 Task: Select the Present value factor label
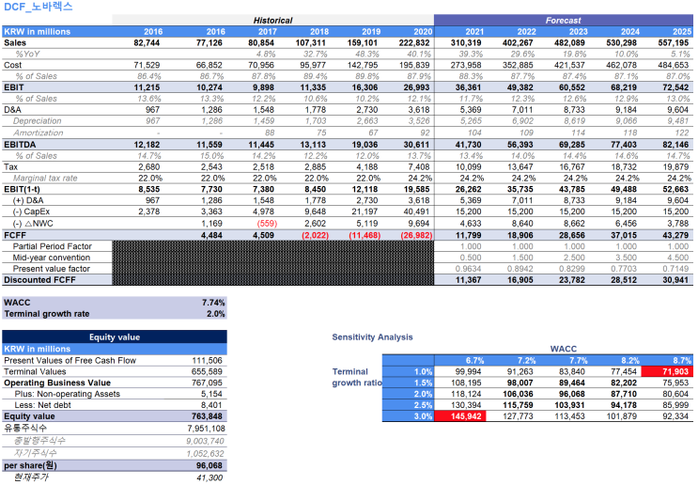(51, 269)
